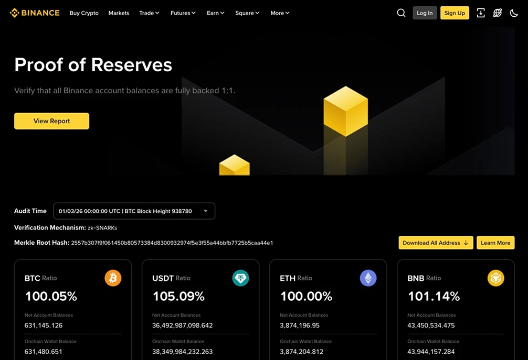Click the Sign Up button
Image resolution: width=528 pixels, height=360 pixels.
455,13
